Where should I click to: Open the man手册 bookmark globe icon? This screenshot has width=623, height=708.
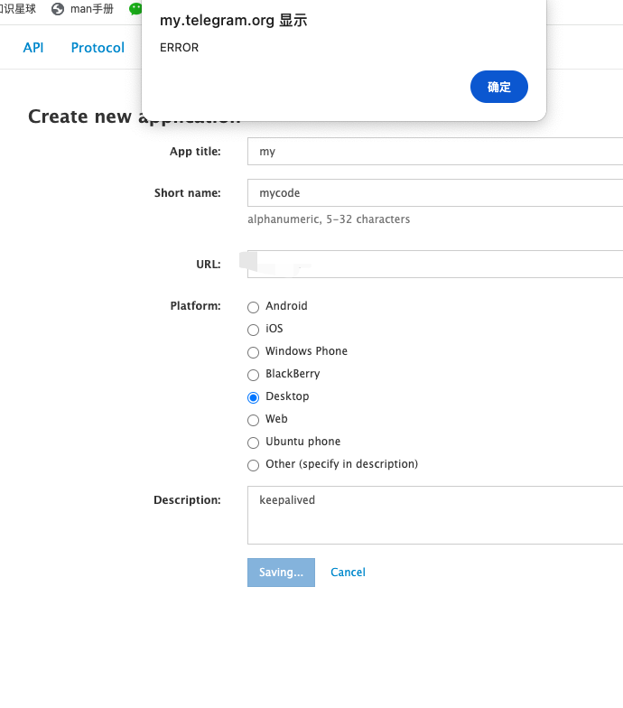pos(58,9)
